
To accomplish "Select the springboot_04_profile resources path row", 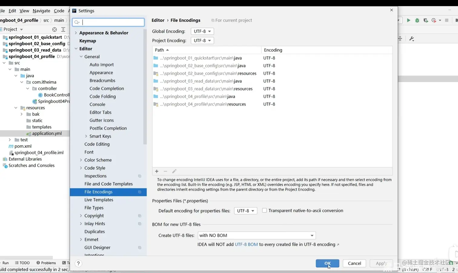I will [272, 104].
